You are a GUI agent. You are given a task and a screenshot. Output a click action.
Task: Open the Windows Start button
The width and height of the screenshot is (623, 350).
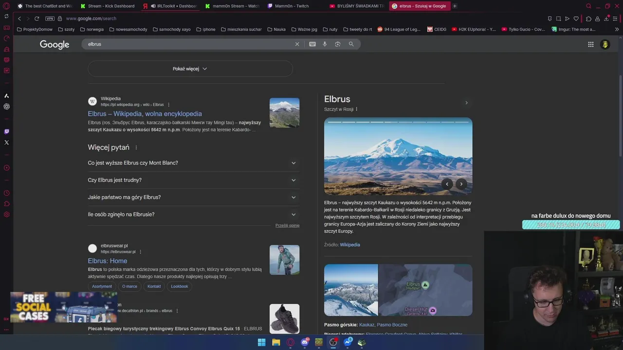pyautogui.click(x=261, y=342)
